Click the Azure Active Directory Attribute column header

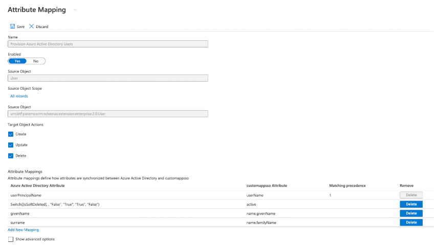point(37,186)
